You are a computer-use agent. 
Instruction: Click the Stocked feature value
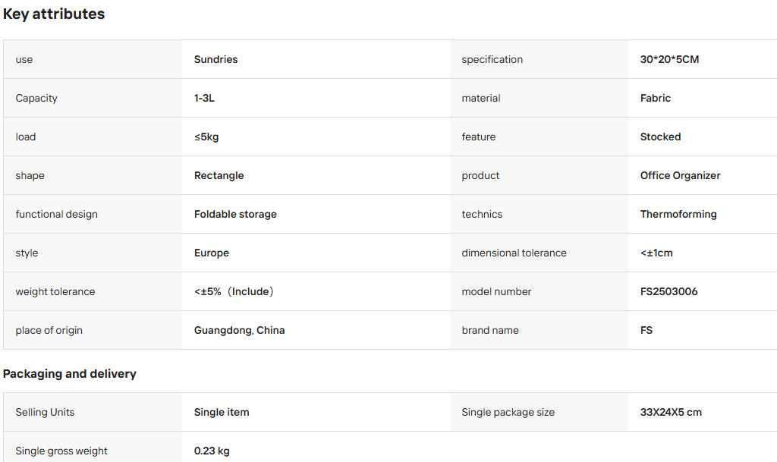660,137
